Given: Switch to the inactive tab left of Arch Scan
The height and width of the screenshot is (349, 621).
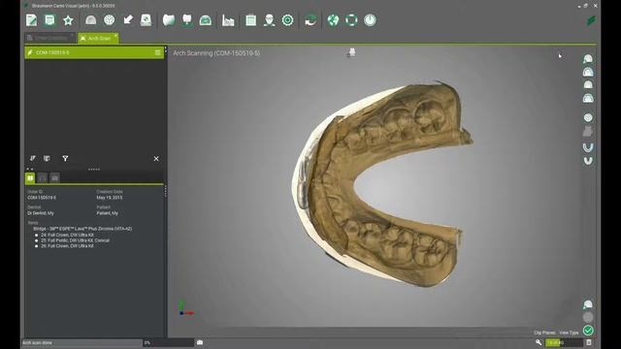Looking at the screenshot, I should point(49,39).
